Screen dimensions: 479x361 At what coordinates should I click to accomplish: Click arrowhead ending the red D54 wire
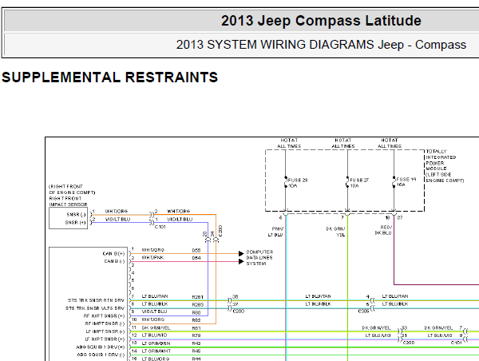(x=241, y=262)
